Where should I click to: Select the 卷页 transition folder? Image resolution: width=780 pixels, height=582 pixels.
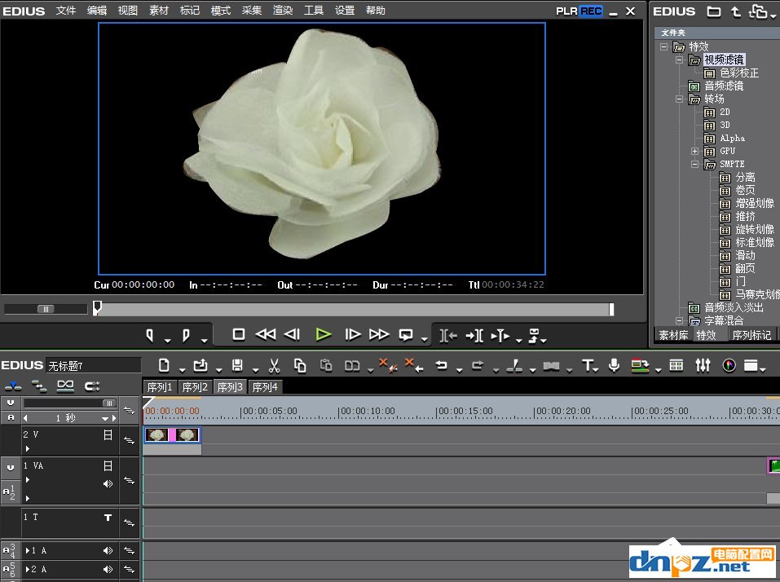745,190
